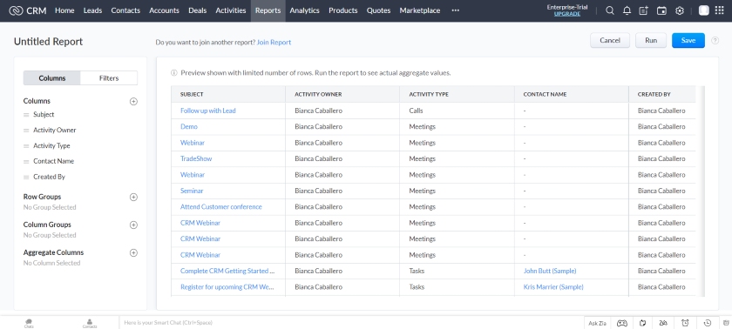Open the Leads module

tap(92, 10)
